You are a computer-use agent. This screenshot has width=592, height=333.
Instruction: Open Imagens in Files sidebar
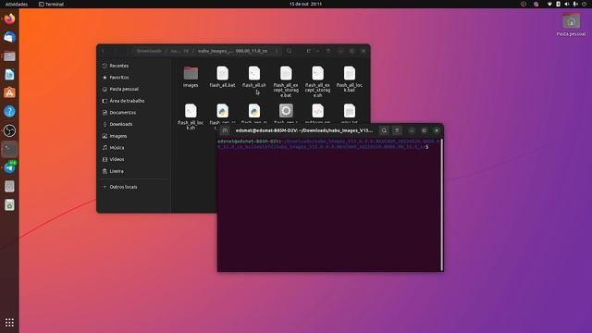pyautogui.click(x=133, y=136)
